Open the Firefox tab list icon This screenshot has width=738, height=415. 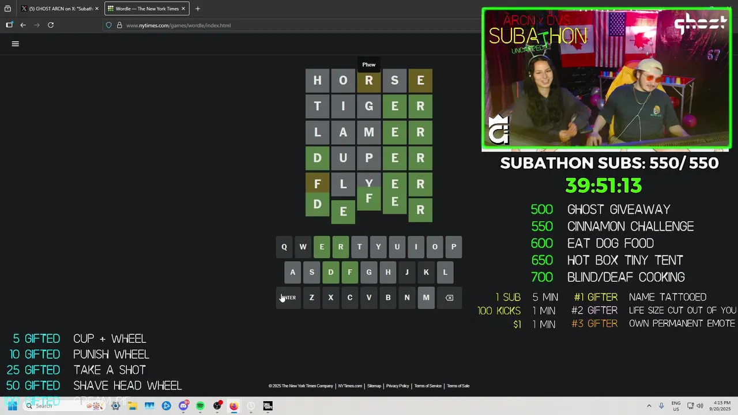7,9
